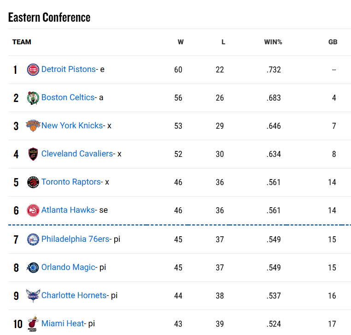Click the Charlotte Hornets logo icon
The height and width of the screenshot is (335, 351).
pyautogui.click(x=33, y=296)
